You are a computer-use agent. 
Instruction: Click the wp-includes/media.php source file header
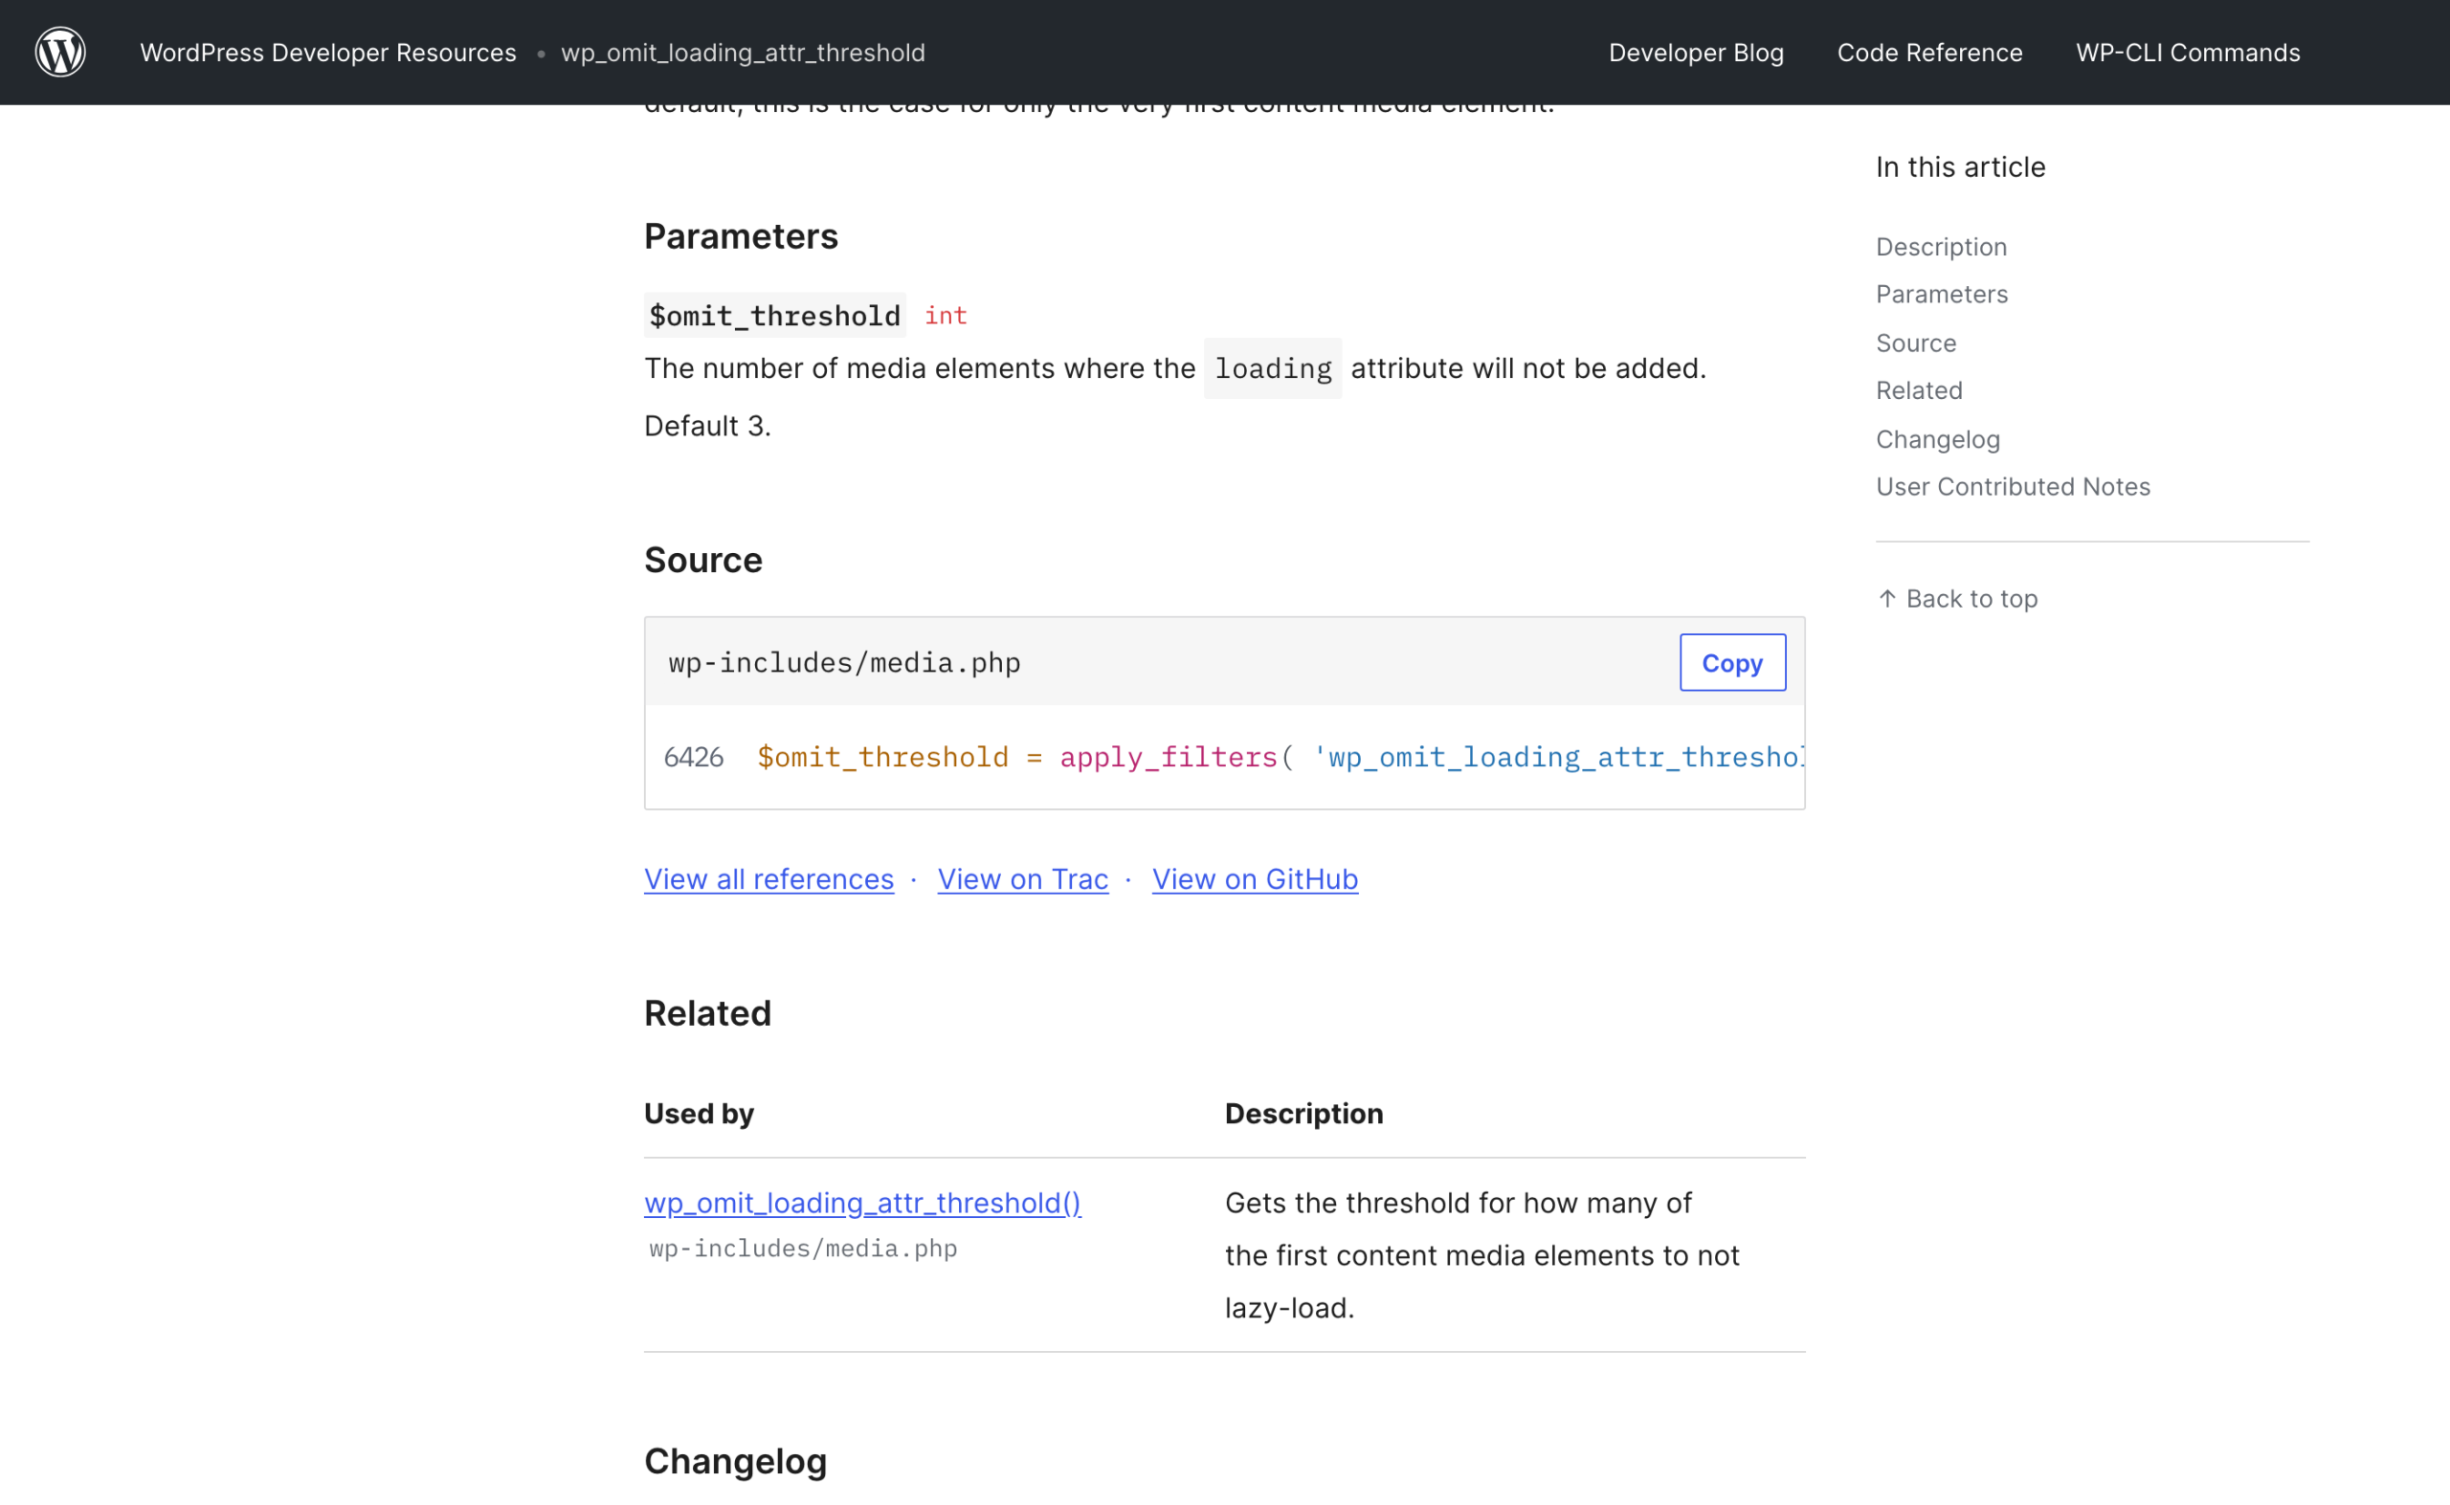844,663
